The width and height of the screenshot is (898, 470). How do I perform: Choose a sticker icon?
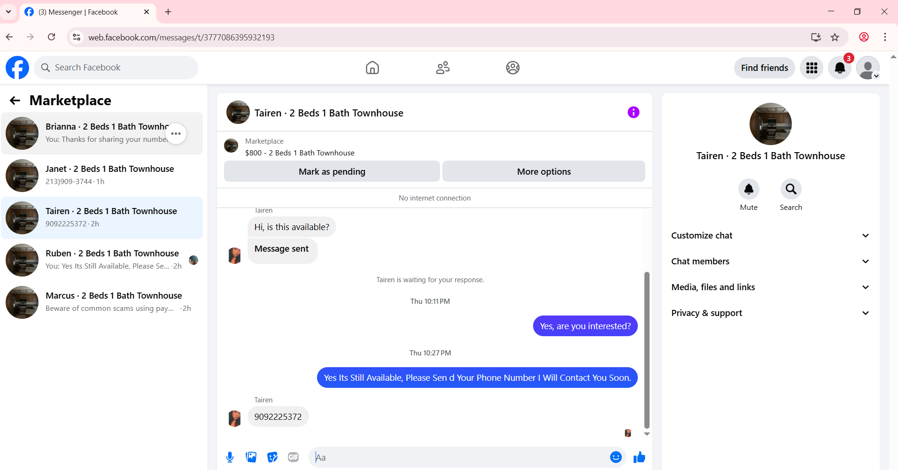[x=272, y=457]
